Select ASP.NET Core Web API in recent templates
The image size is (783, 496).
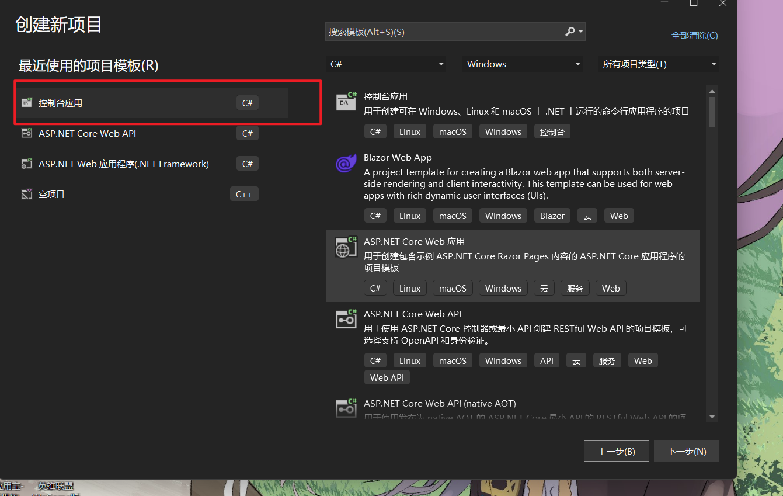tap(152, 133)
